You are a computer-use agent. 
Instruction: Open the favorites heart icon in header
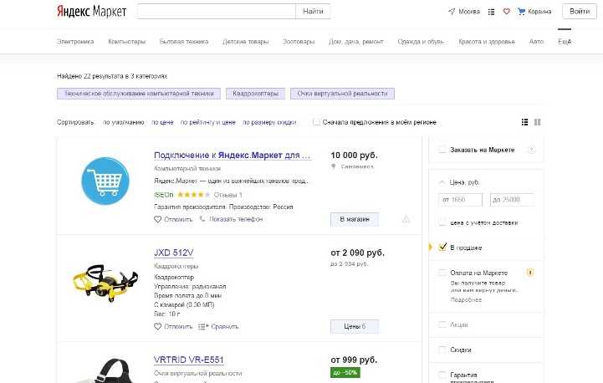click(507, 12)
